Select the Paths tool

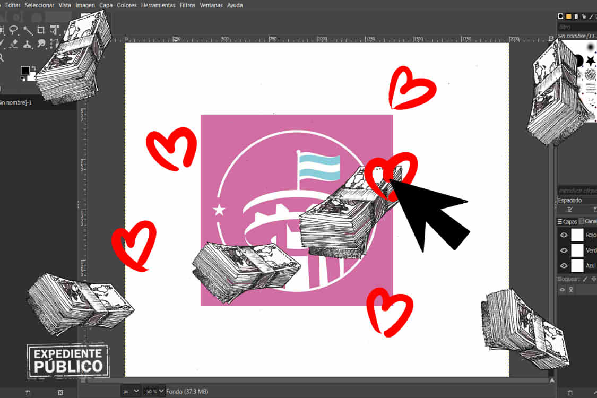(54, 44)
